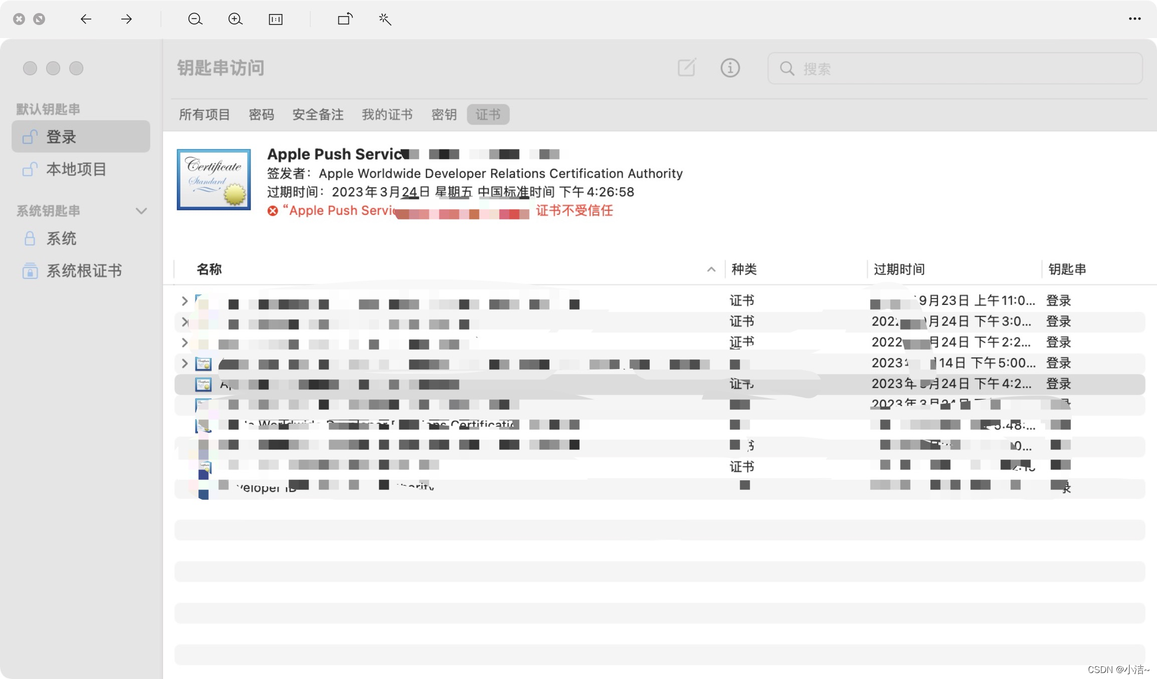Switch to the 安全备注 tab
The width and height of the screenshot is (1157, 679).
[x=318, y=115]
